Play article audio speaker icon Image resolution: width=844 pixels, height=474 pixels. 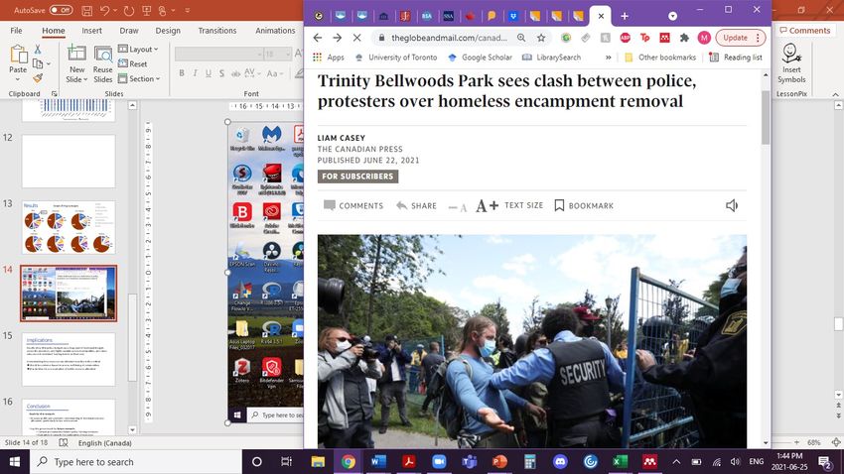732,205
